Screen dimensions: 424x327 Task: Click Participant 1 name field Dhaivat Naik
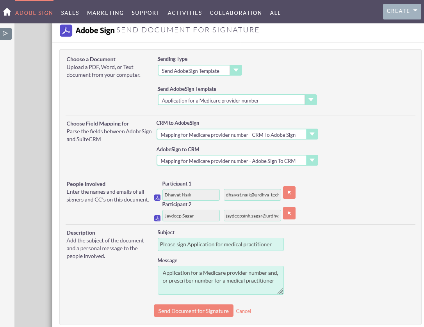click(x=191, y=195)
